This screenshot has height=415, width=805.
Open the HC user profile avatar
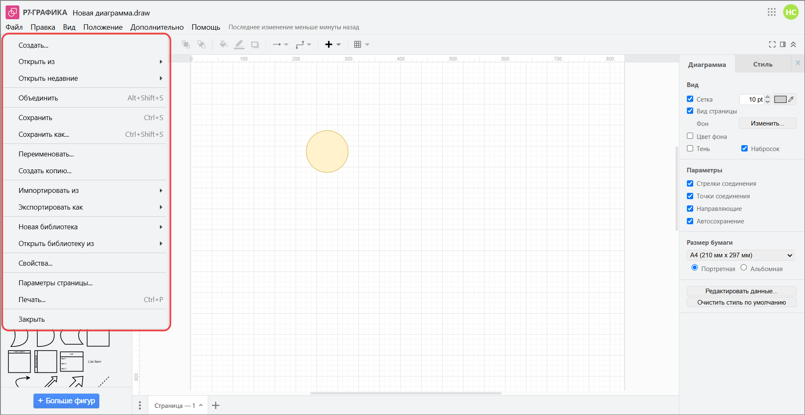pos(791,12)
